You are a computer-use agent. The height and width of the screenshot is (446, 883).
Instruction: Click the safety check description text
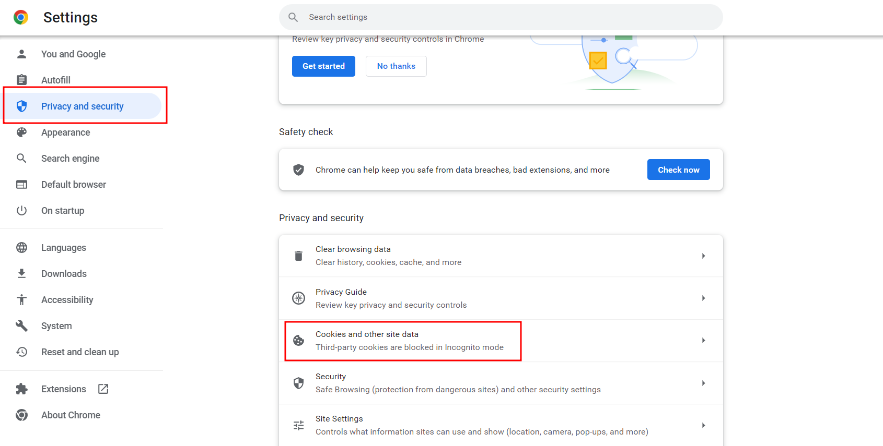click(462, 170)
